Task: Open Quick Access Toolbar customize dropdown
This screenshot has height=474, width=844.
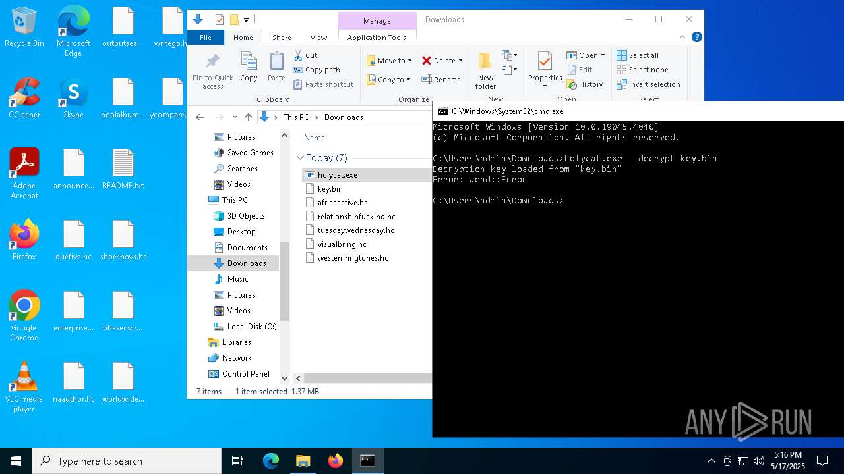Action: pyautogui.click(x=246, y=20)
